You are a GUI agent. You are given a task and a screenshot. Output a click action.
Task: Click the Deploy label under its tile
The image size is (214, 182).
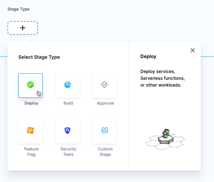click(31, 103)
